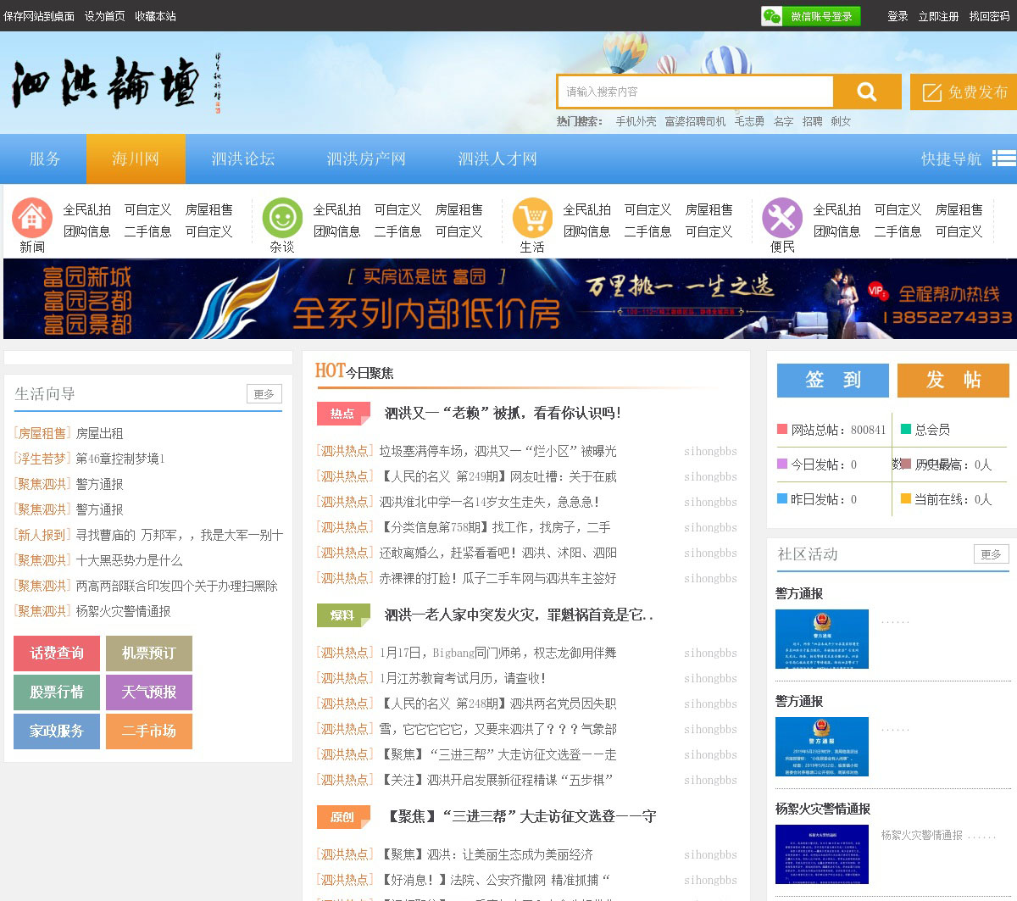Viewport: 1017px width, 901px height.
Task: Open the 立即注册 register link
Action: pos(938,16)
